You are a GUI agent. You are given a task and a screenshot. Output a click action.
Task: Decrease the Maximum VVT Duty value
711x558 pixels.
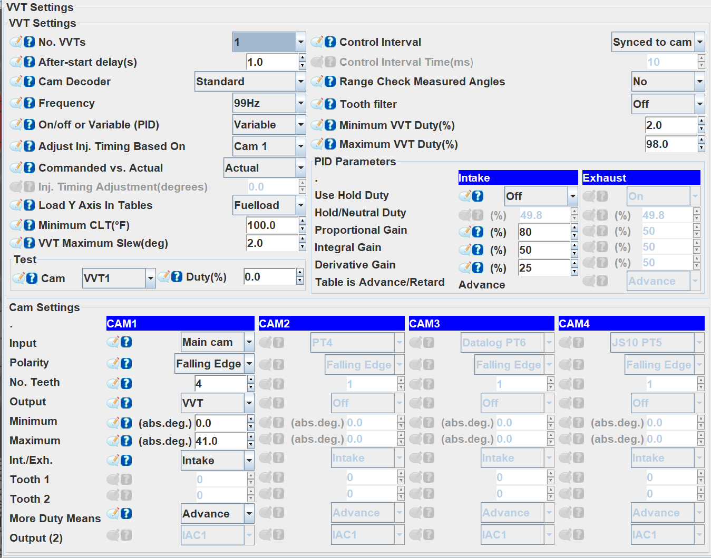[x=701, y=148]
